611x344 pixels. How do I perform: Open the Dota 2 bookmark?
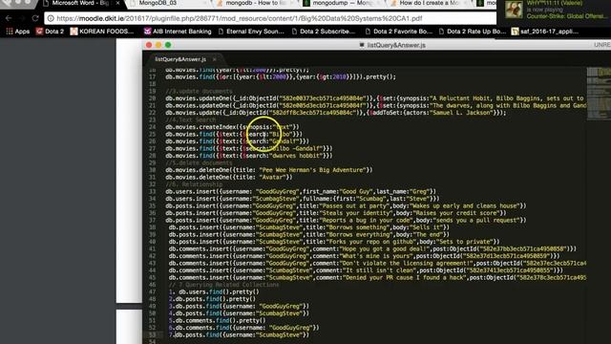point(50,32)
